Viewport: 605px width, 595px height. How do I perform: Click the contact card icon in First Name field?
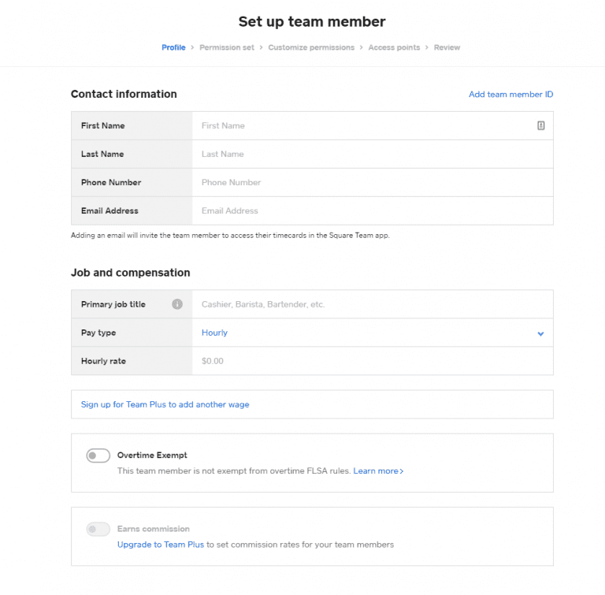click(541, 125)
